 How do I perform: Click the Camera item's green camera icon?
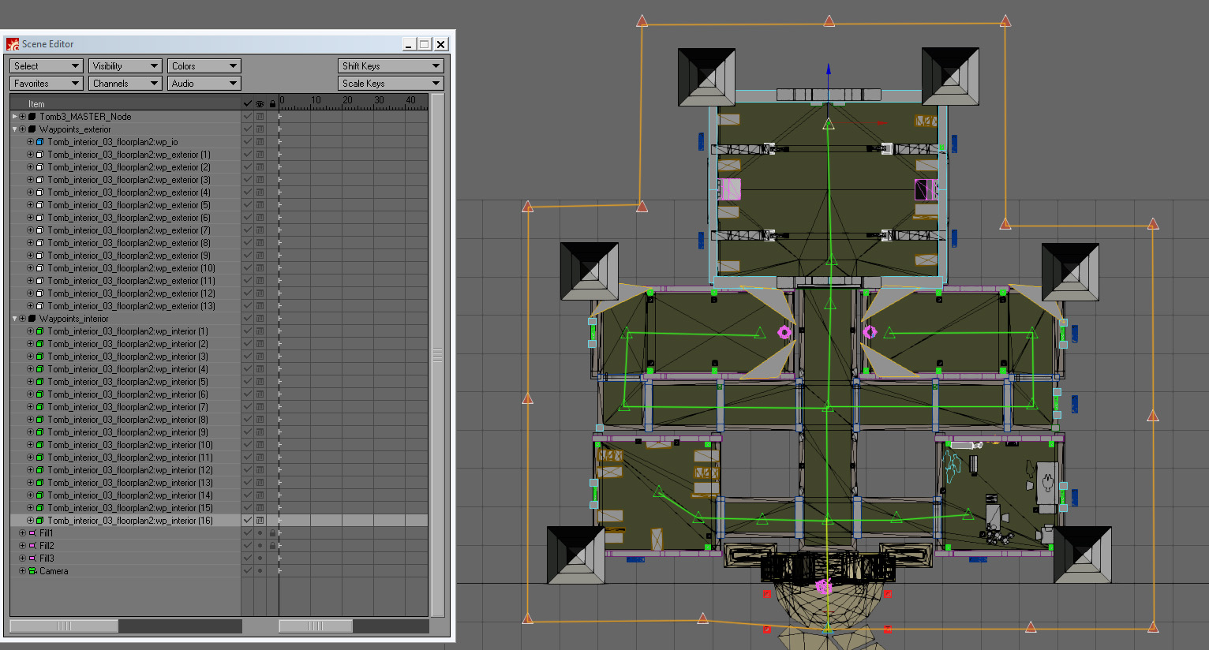[32, 571]
